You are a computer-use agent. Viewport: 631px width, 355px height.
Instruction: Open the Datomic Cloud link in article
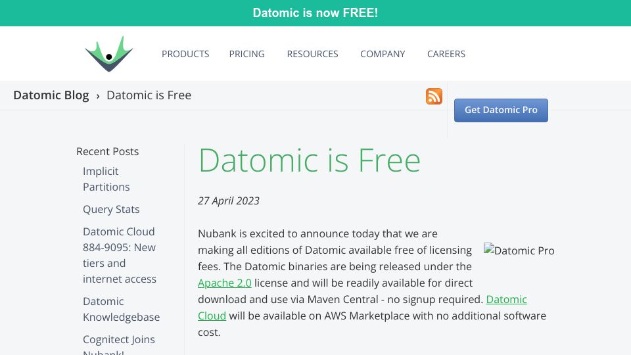click(x=506, y=300)
